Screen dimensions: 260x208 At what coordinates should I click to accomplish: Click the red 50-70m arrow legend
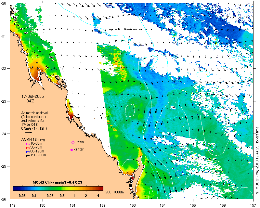(28, 148)
